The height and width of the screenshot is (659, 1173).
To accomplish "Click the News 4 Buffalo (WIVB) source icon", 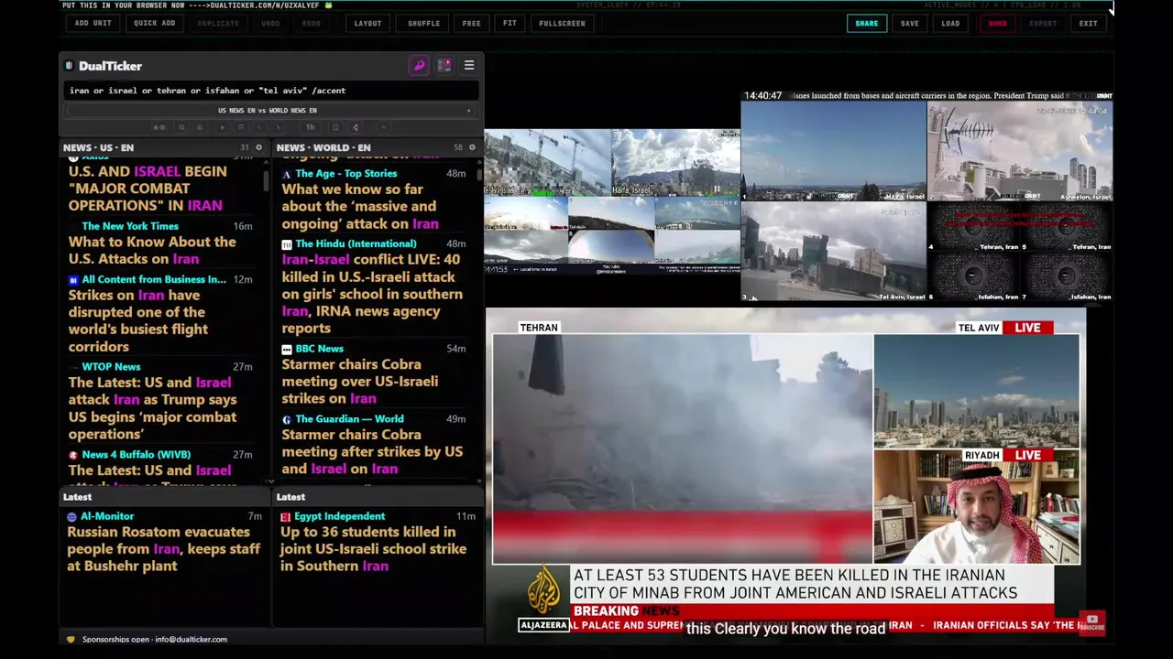I will (73, 455).
